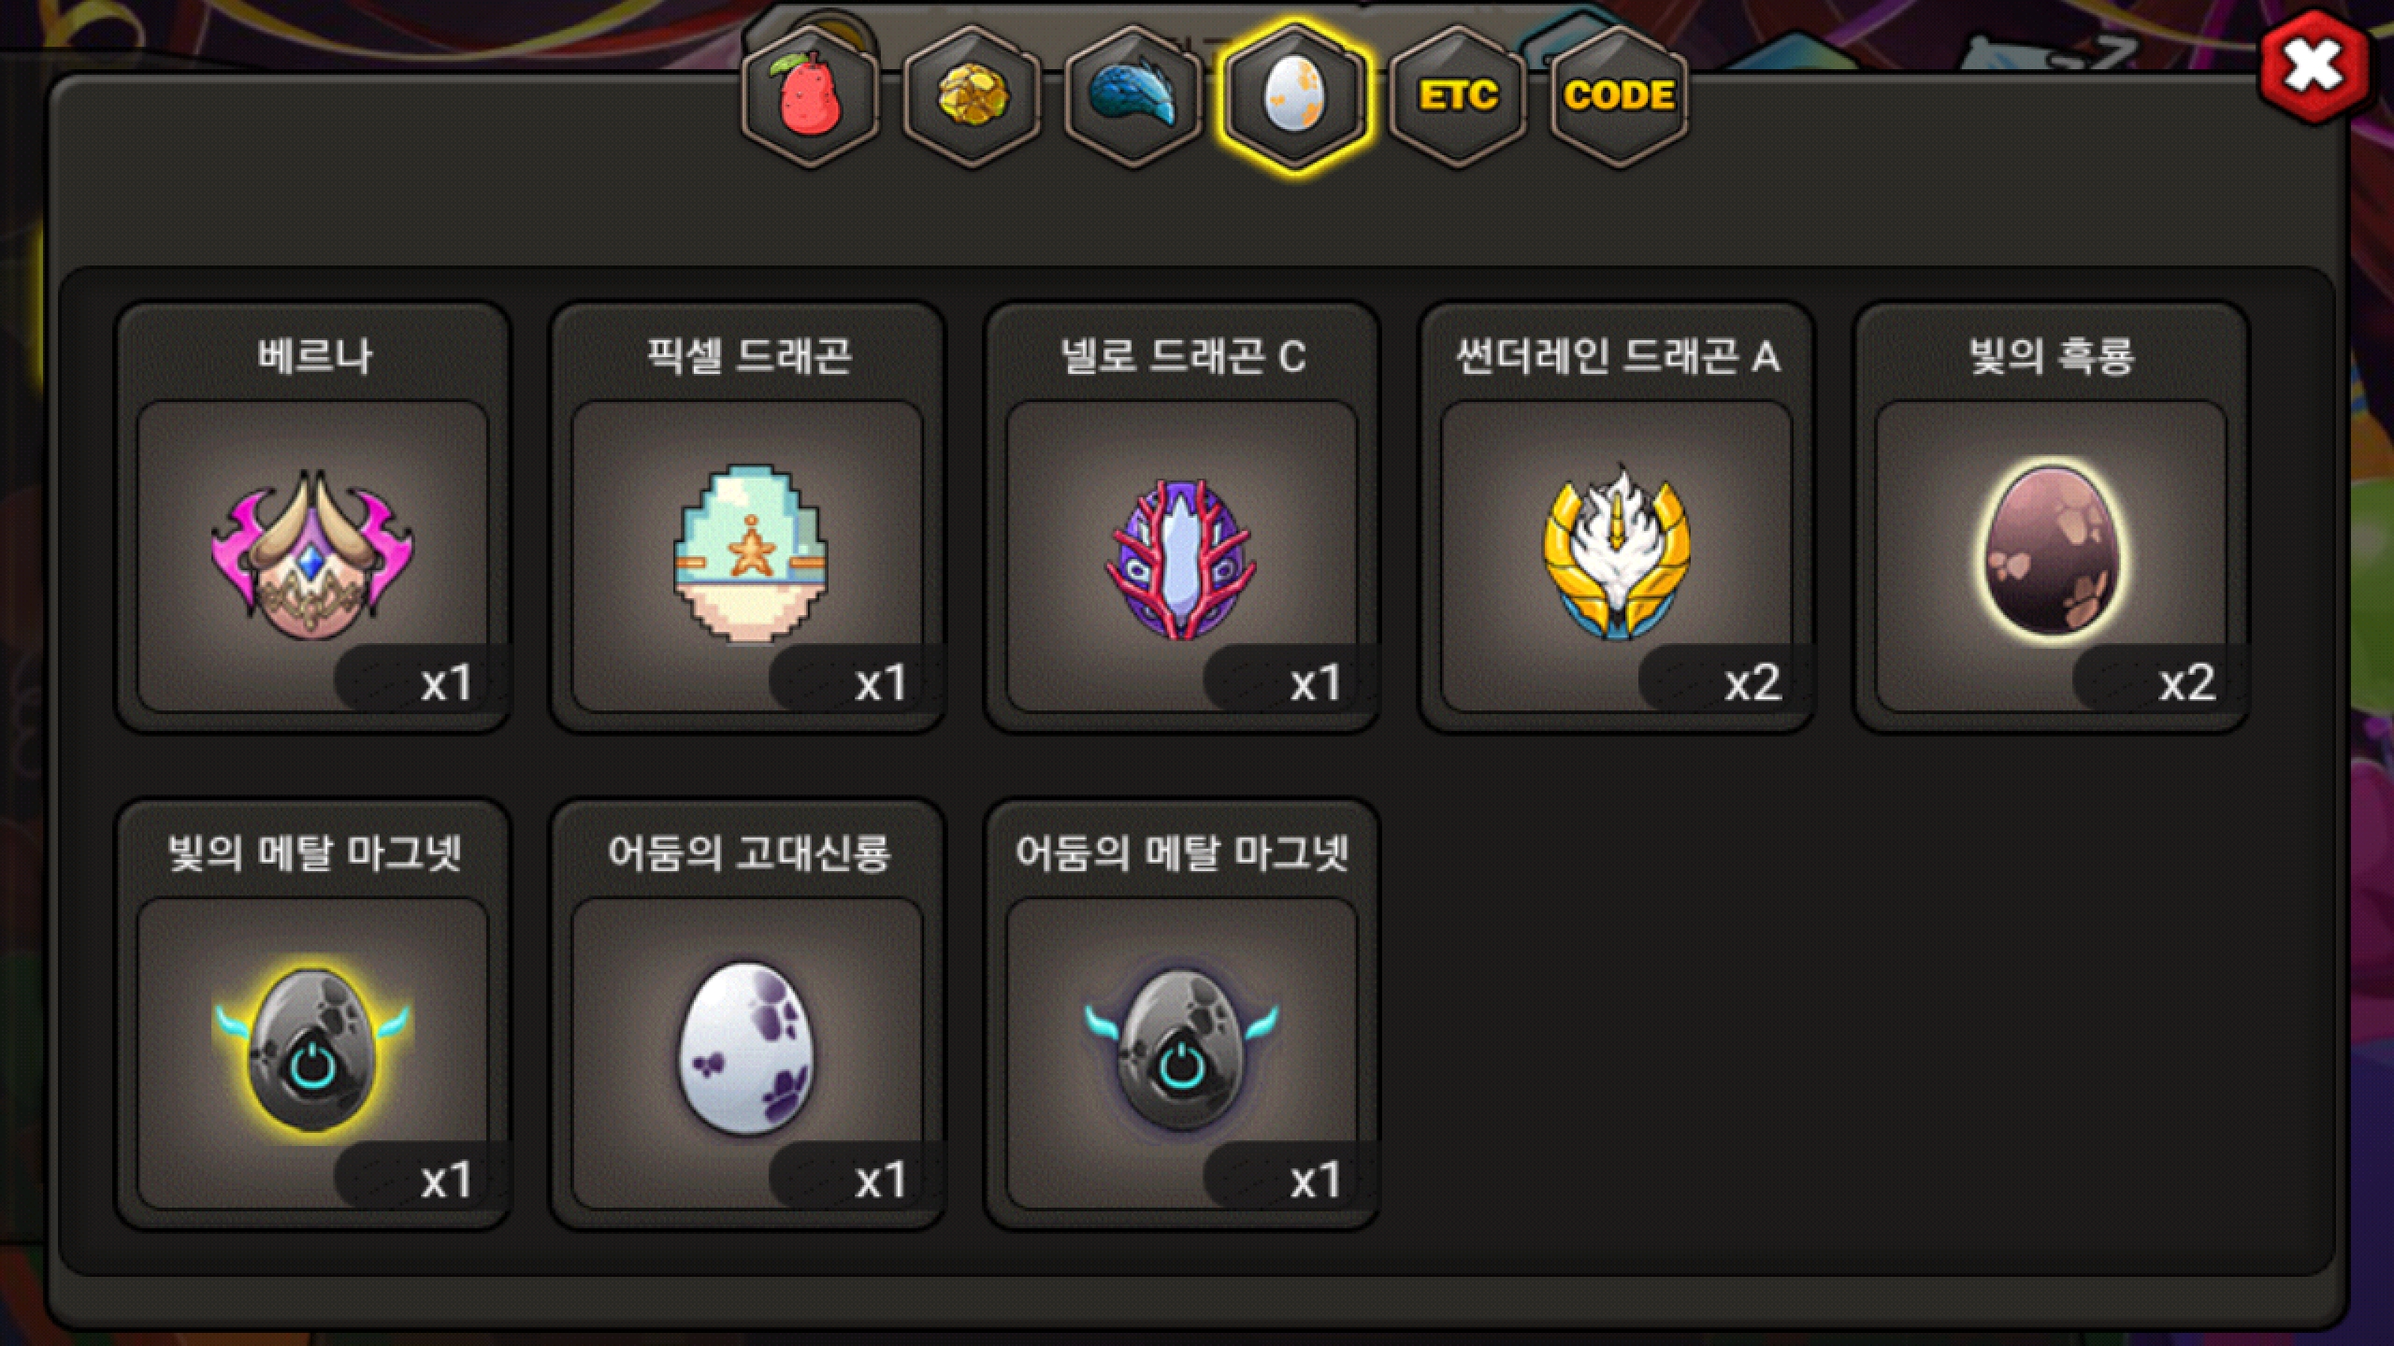The image size is (2394, 1346).
Task: Select the 썬더레인 드래곤 A golden egg
Action: pos(1616,557)
